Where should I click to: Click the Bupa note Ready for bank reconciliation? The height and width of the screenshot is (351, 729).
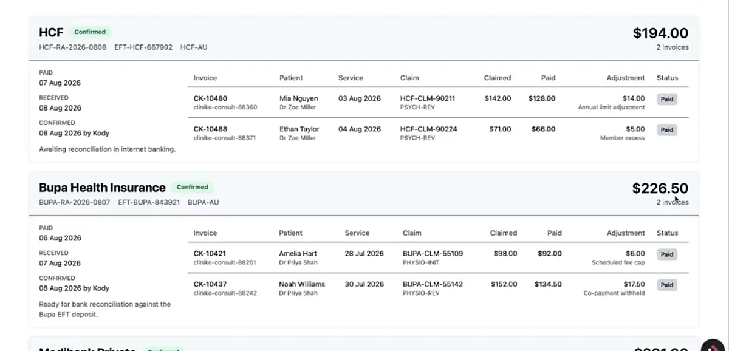point(105,309)
